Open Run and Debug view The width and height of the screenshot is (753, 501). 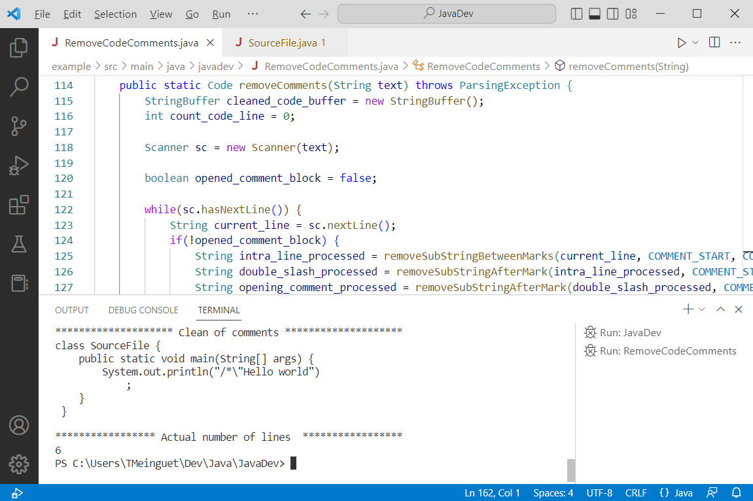pos(19,165)
